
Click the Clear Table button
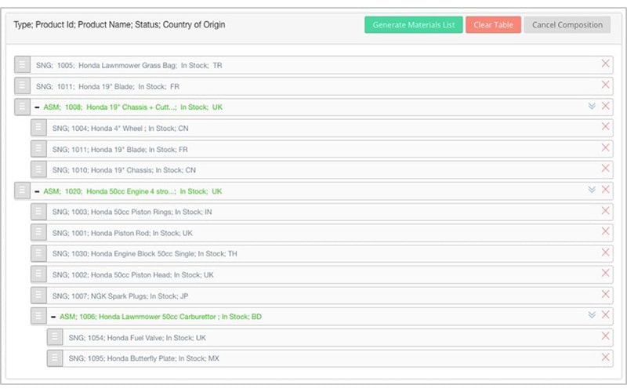click(x=493, y=25)
